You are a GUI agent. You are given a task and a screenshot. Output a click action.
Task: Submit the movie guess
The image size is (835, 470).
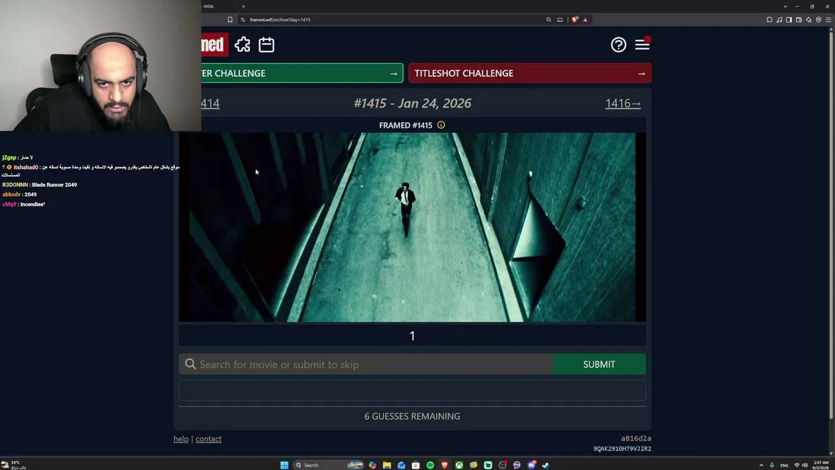point(599,364)
